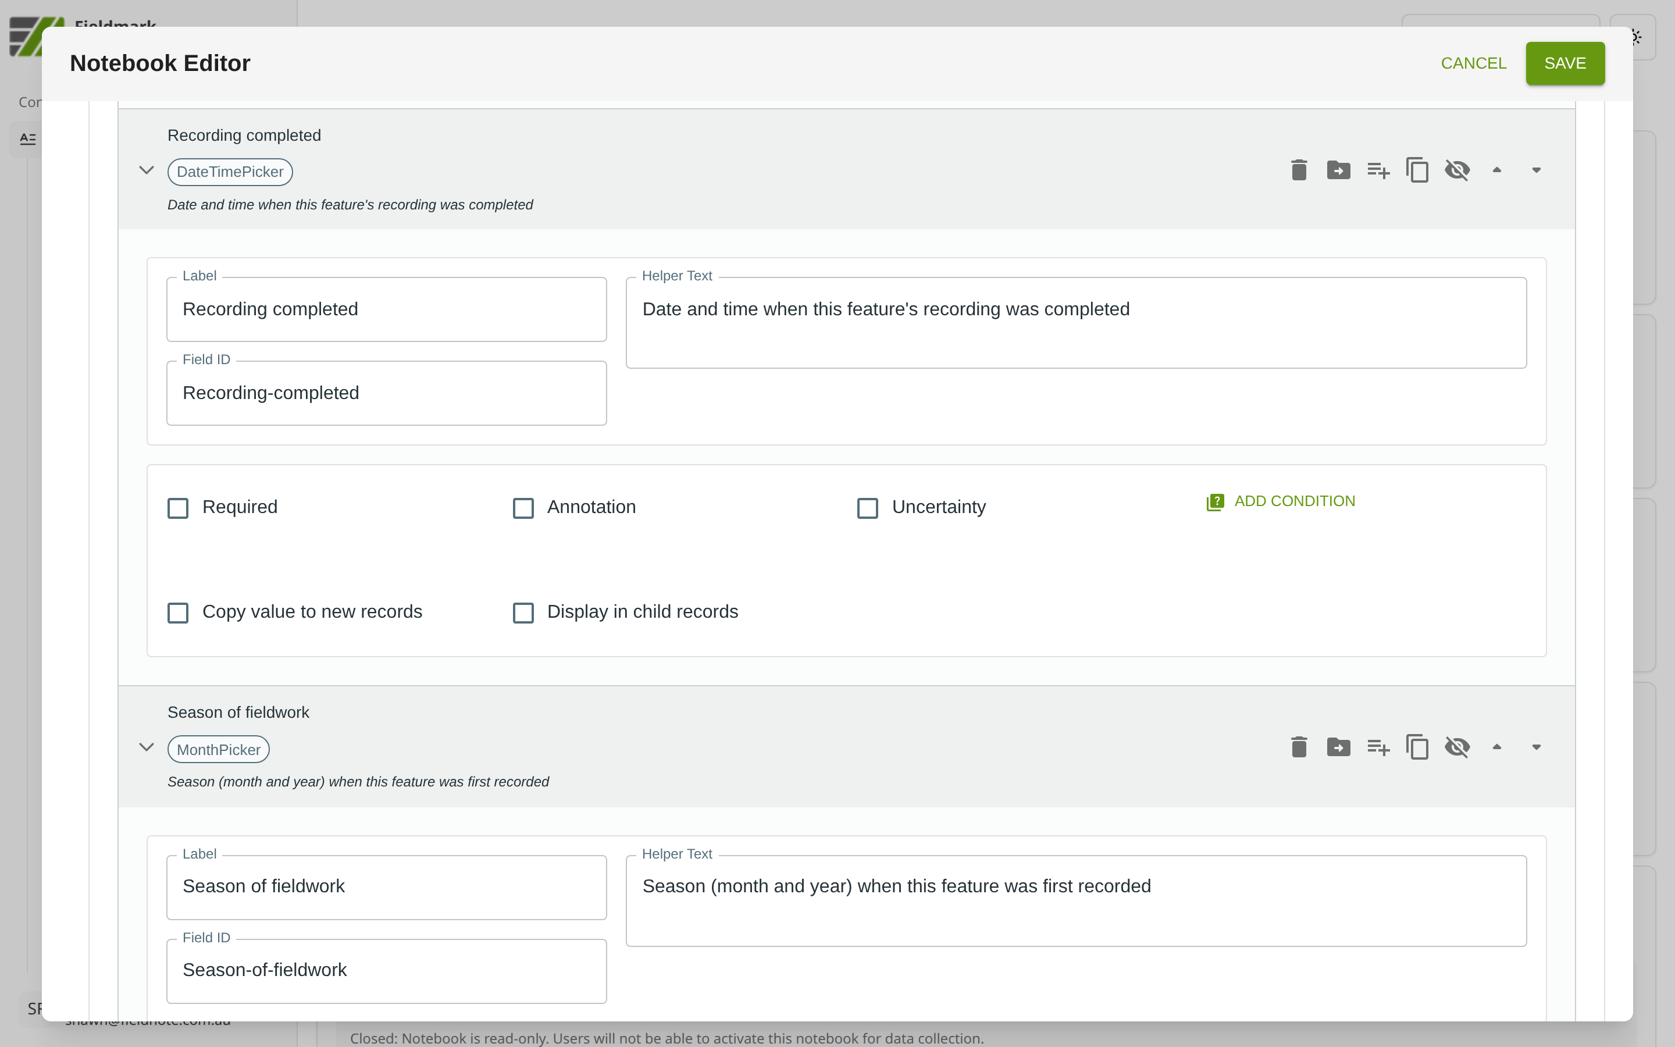1675x1047 pixels.
Task: Enable the Required checkbox
Action: [x=178, y=508]
